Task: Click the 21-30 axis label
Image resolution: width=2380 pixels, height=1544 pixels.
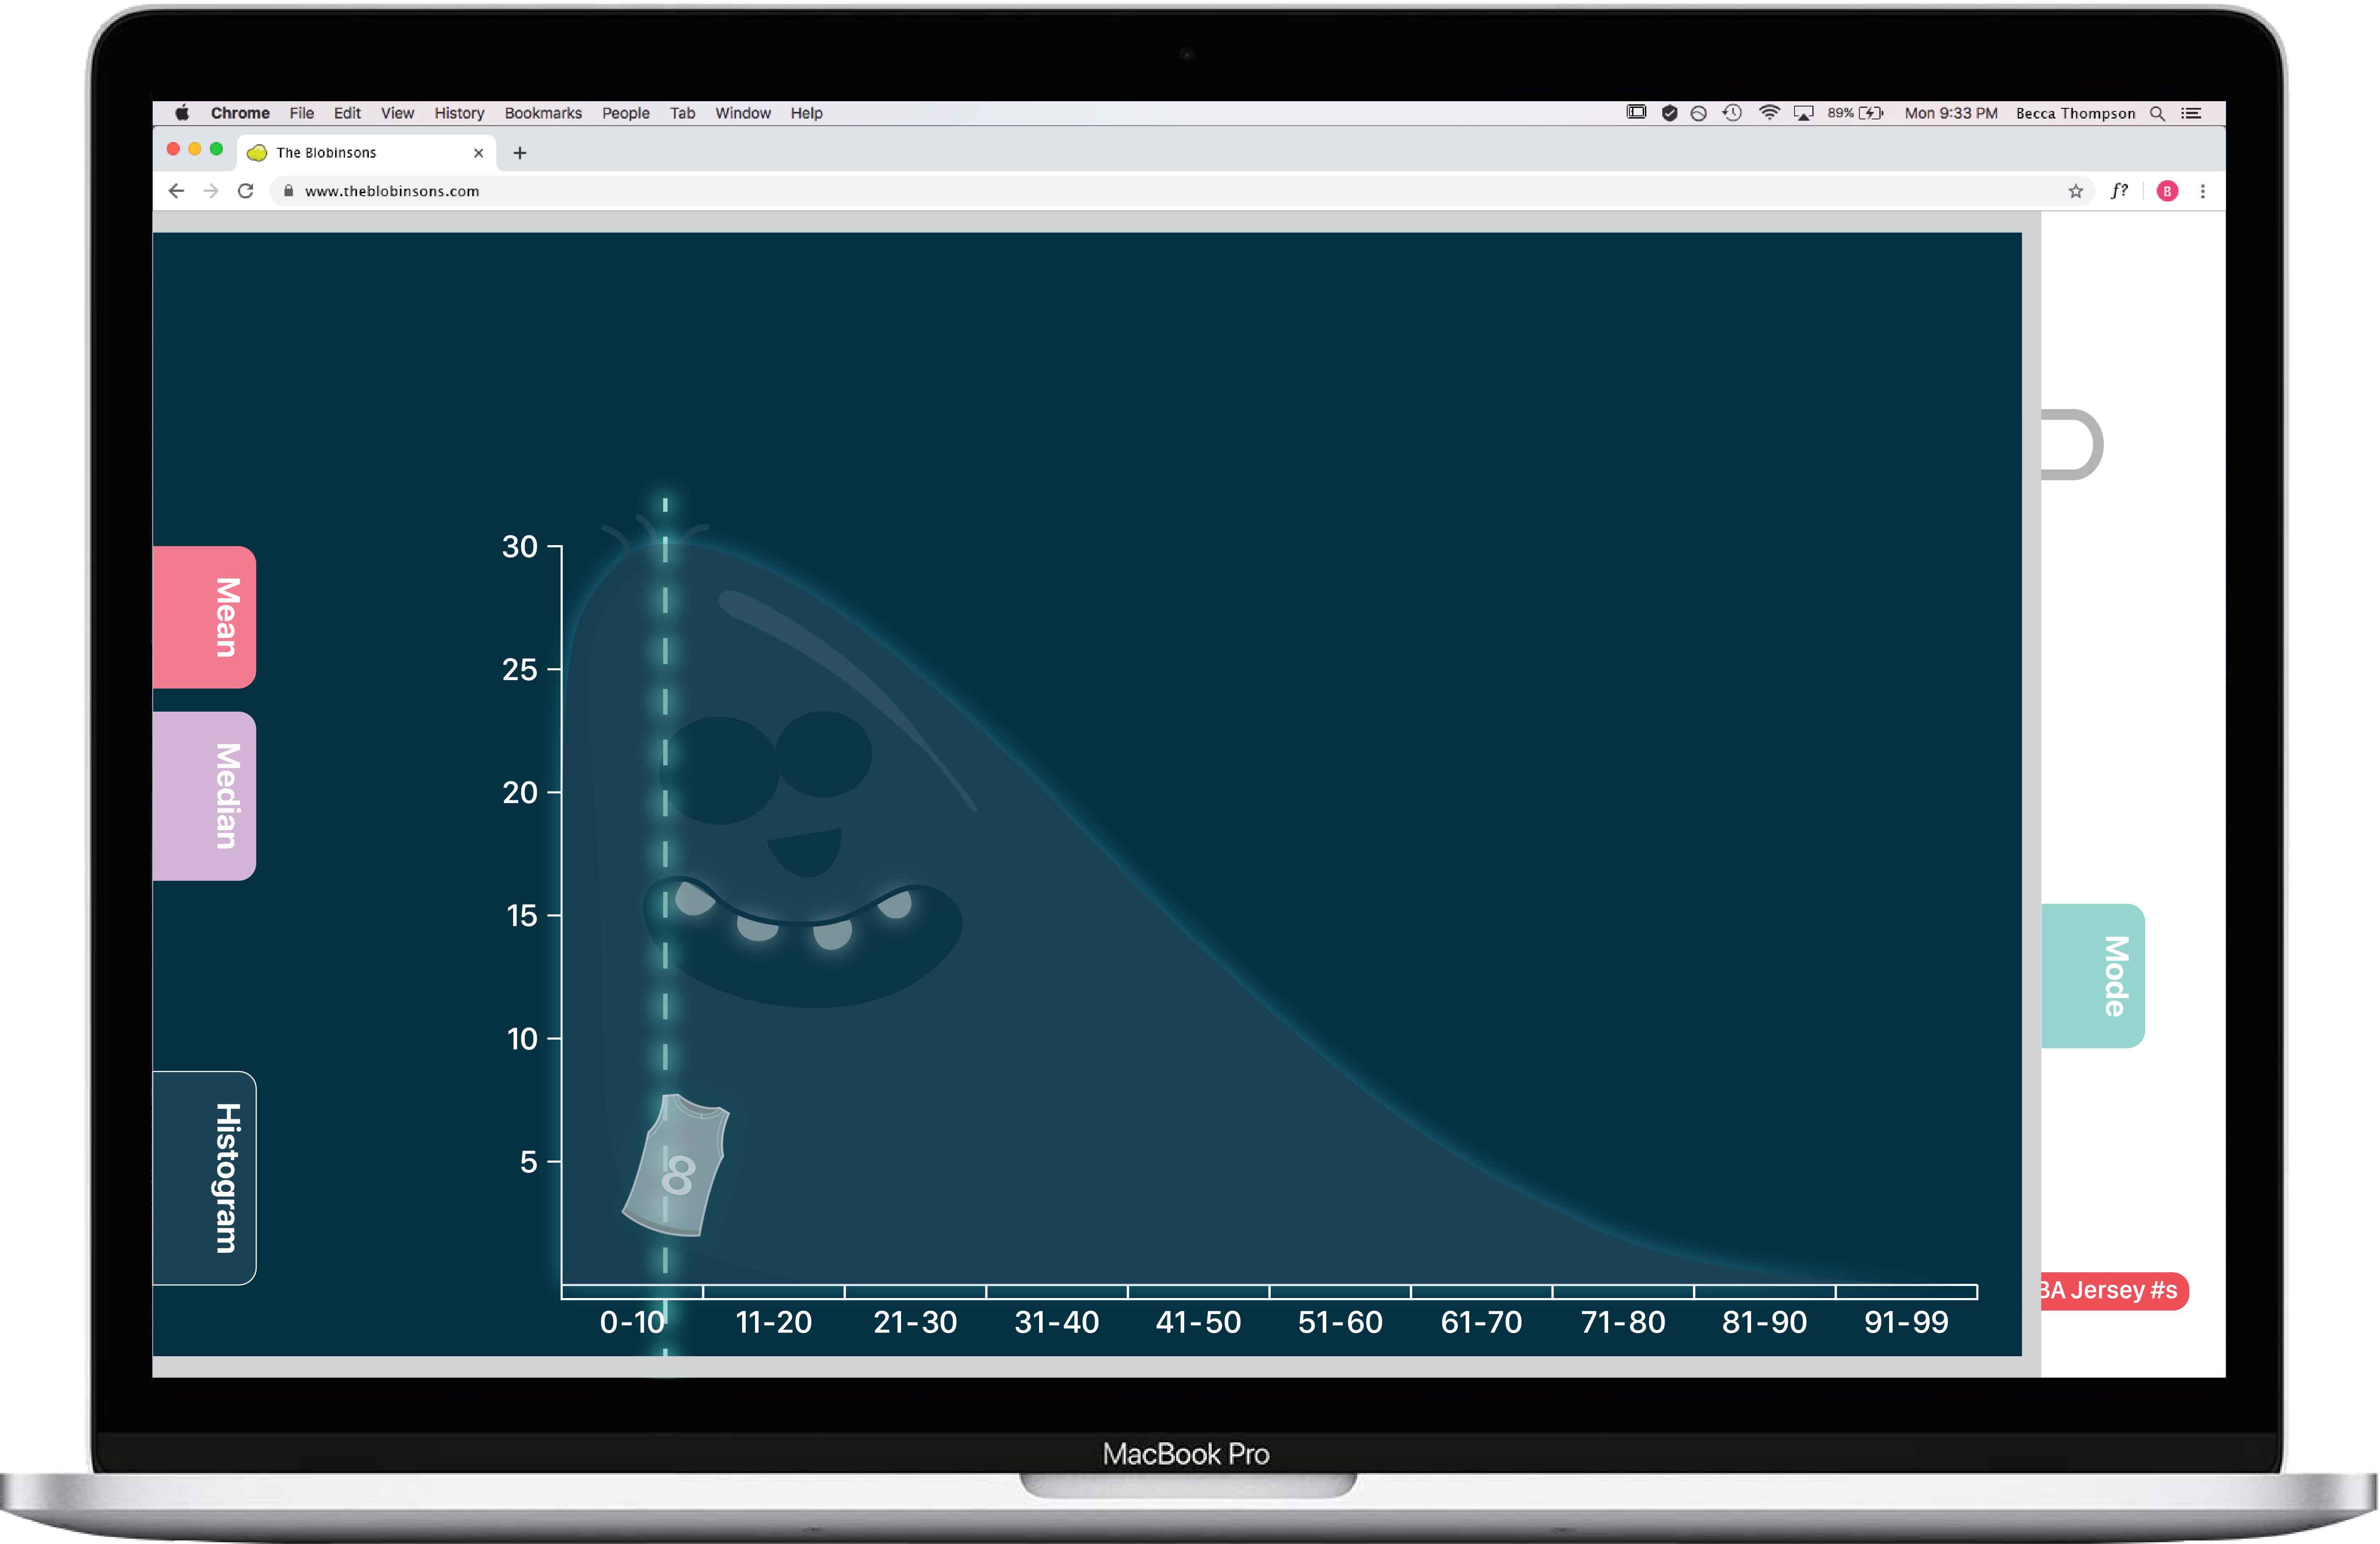Action: (915, 1322)
